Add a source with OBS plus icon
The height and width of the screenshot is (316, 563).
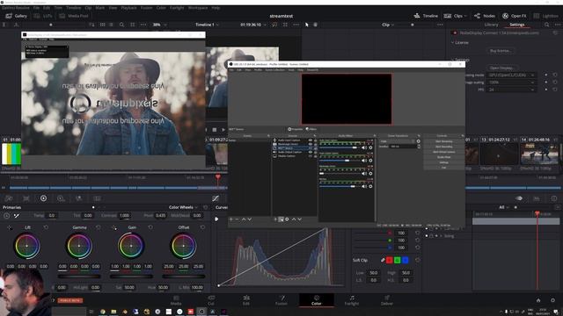(x=275, y=219)
